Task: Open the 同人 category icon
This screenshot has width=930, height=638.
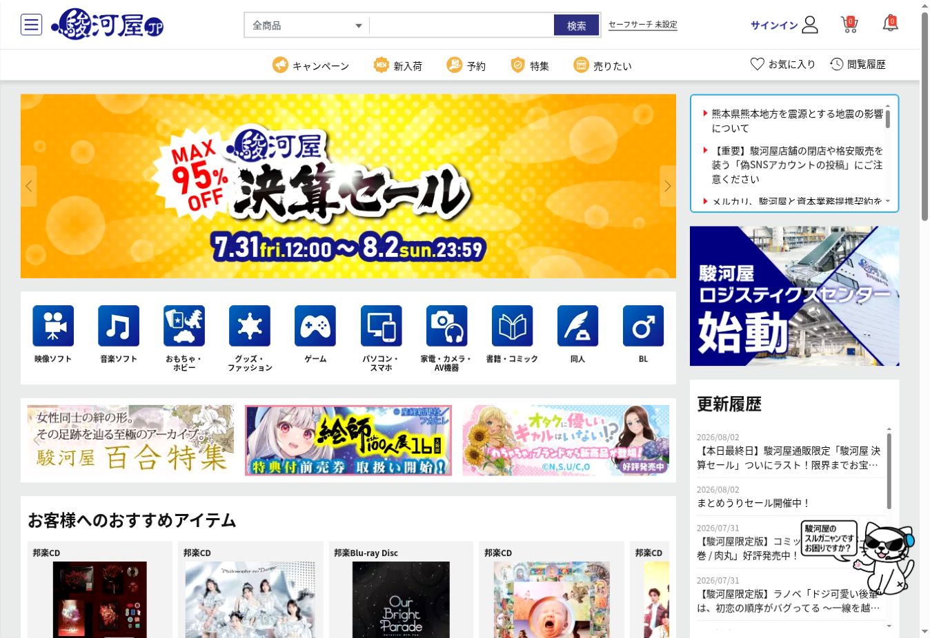Action: (577, 326)
